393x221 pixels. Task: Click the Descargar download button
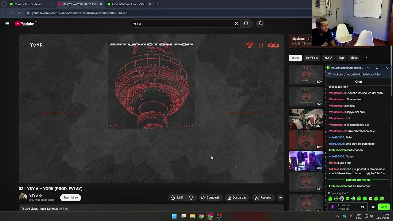(x=236, y=198)
